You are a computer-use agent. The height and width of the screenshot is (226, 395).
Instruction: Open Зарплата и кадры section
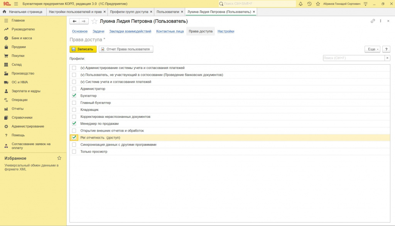[26, 91]
